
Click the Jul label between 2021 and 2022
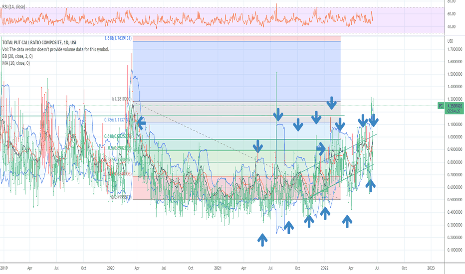coord(270,268)
